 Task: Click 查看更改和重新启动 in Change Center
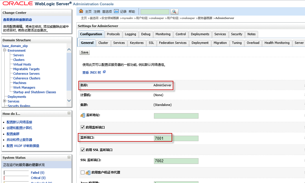17,20
